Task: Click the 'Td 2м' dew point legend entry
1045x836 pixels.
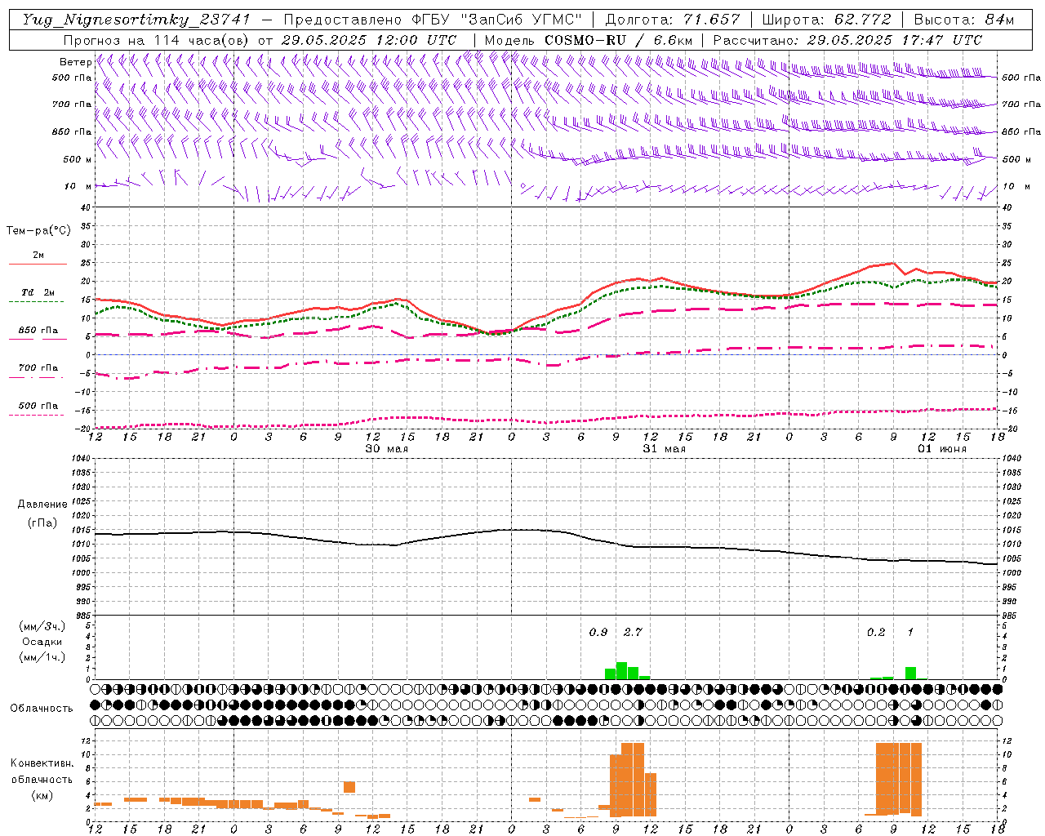Action: pos(38,292)
